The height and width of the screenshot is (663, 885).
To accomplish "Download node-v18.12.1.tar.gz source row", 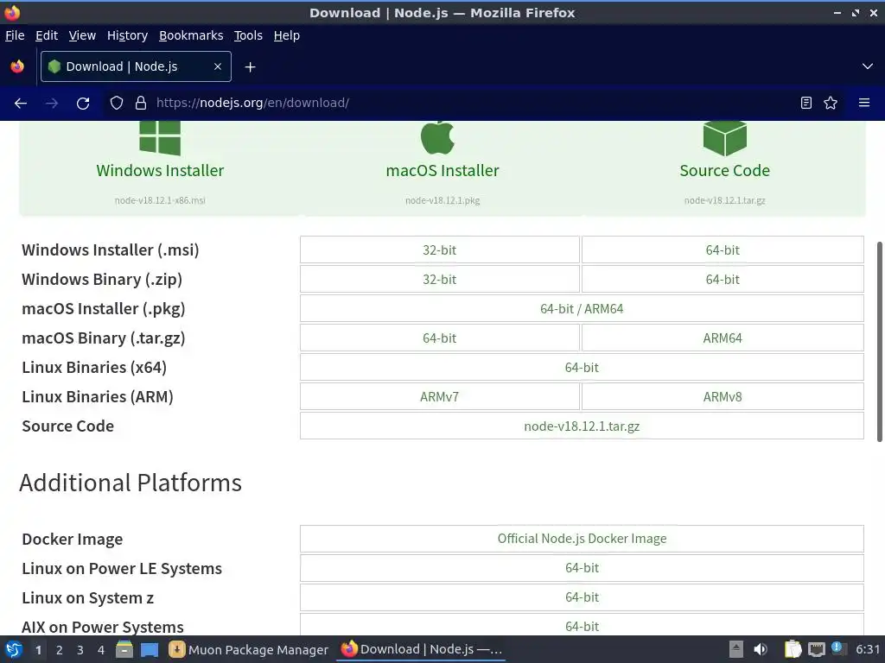I will [582, 426].
